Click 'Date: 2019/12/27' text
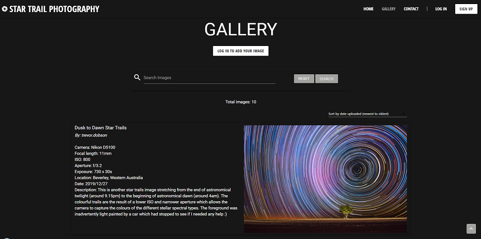The height and width of the screenshot is (239, 481). tap(91, 184)
